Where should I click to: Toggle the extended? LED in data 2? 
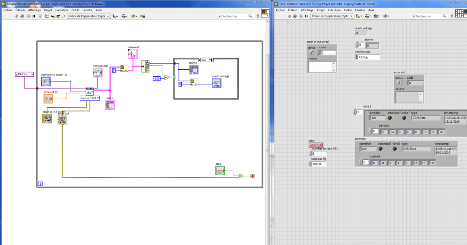pos(390,118)
